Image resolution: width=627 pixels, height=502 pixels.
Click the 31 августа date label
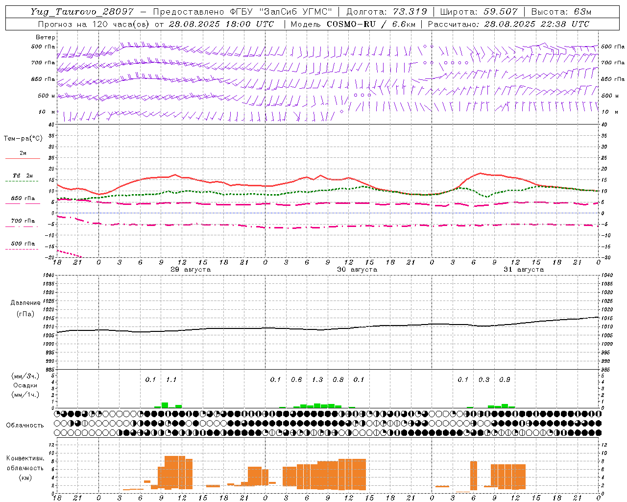click(524, 270)
